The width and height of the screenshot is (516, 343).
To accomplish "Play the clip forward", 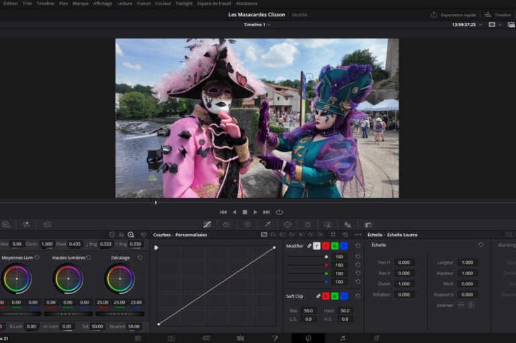I will point(255,212).
